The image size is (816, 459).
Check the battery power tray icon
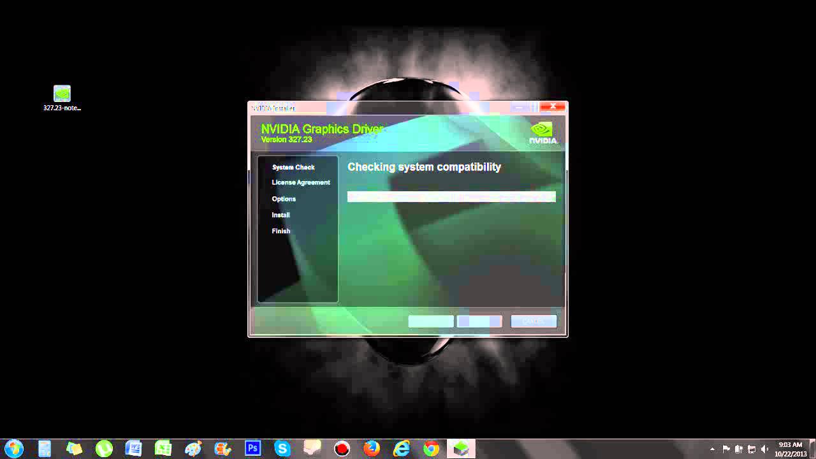[x=739, y=449]
